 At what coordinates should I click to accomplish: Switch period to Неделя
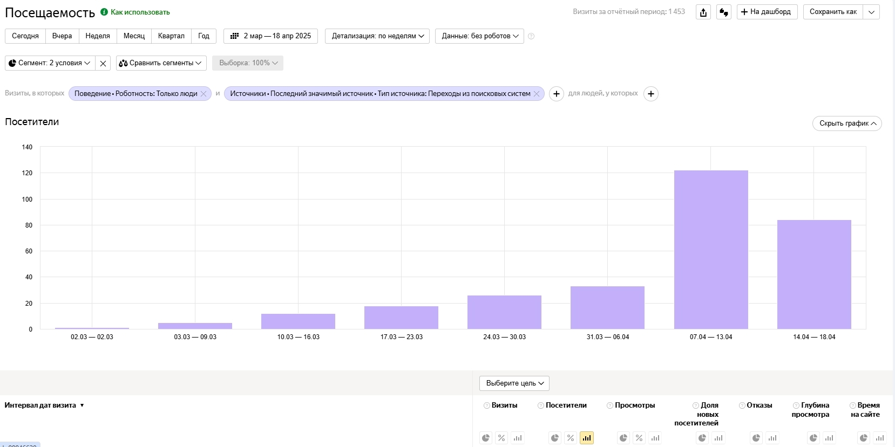(98, 36)
